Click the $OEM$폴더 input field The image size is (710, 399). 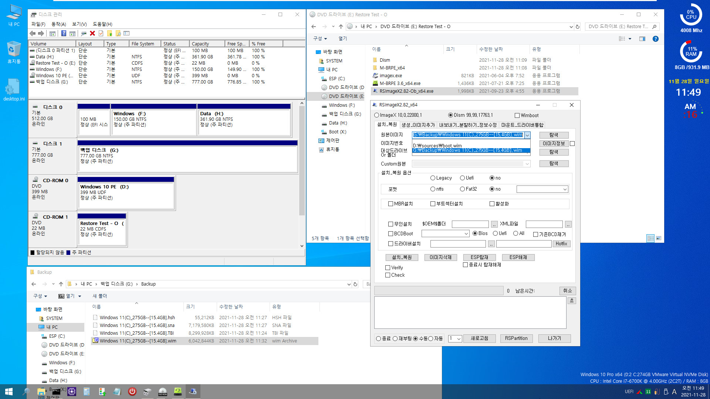470,224
